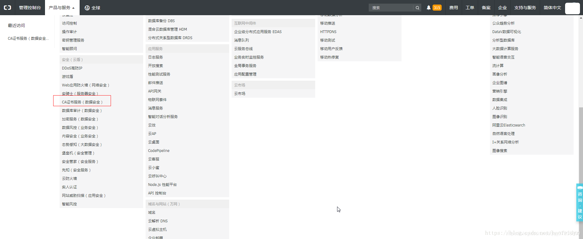This screenshot has height=239, width=583.
Task: Open 云市场 link under 云市场 header
Action: (240, 94)
